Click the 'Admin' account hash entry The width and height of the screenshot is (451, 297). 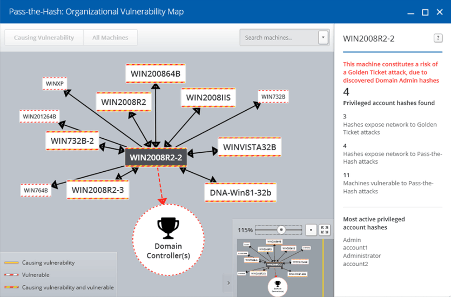click(352, 240)
